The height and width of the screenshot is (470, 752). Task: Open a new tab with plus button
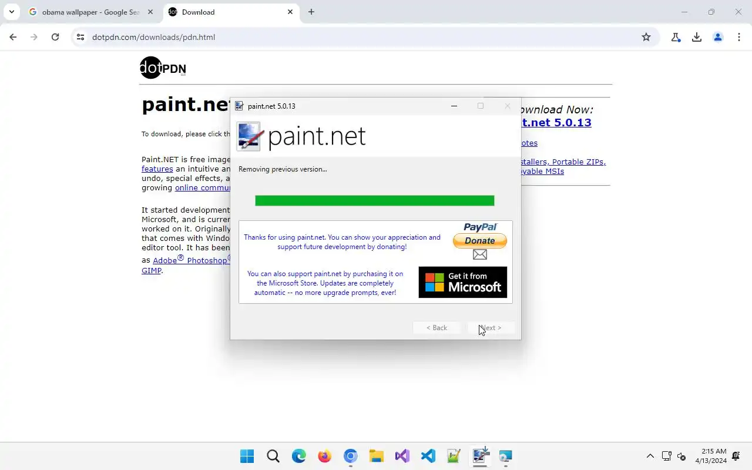(x=311, y=12)
